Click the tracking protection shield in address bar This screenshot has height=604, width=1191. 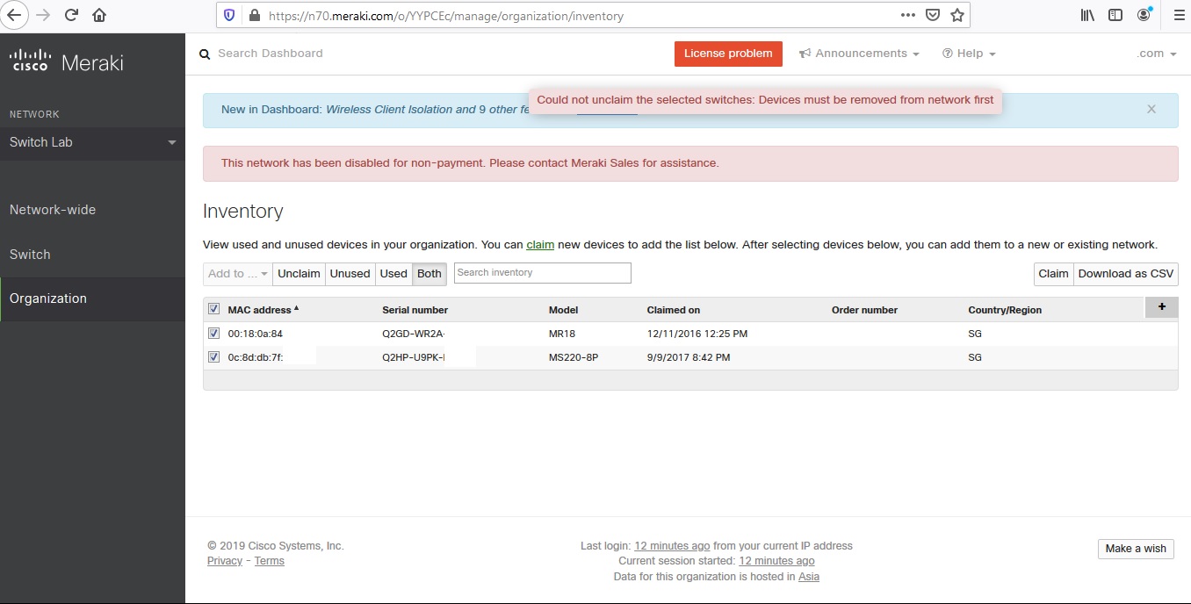(x=227, y=15)
